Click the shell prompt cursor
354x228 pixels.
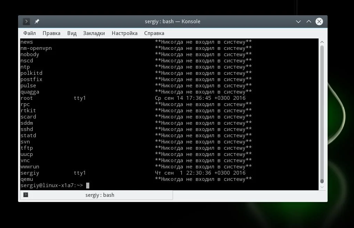click(88, 185)
